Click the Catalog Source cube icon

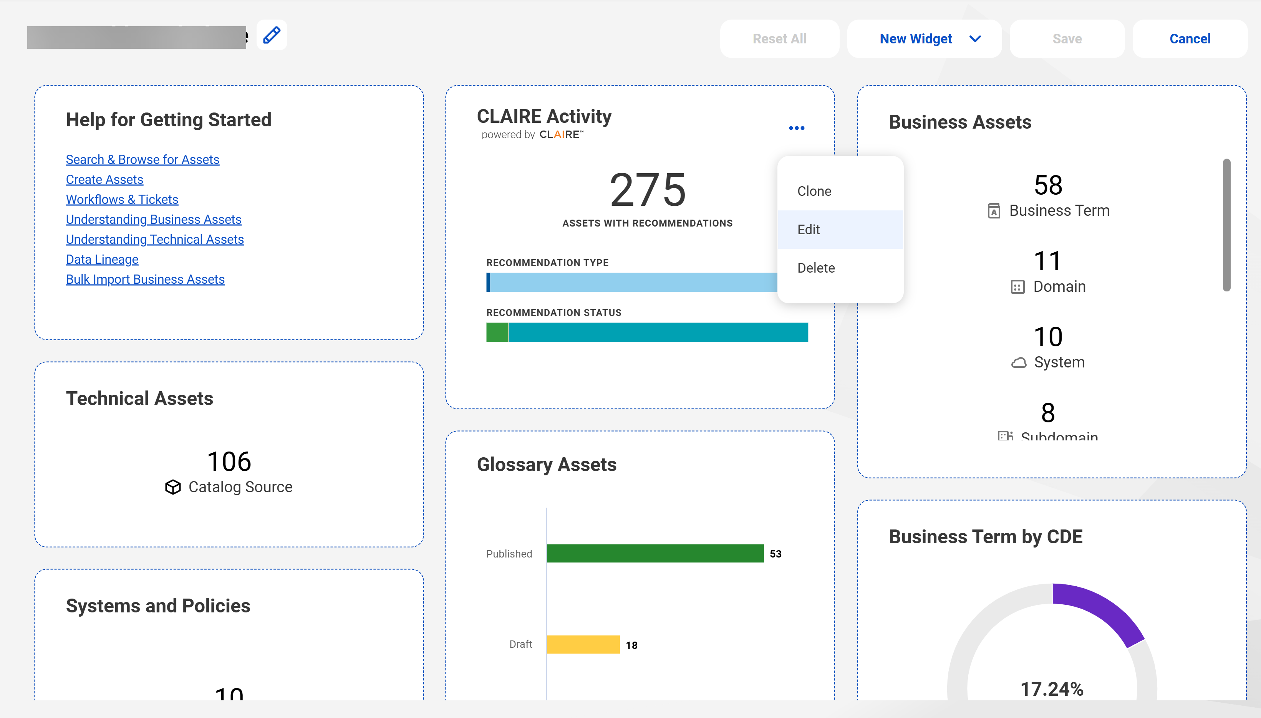(x=172, y=487)
